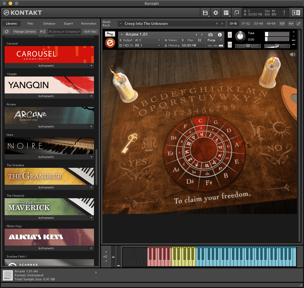The image size is (304, 288).
Task: Toggle PV button in instrument header
Action: 294,45
